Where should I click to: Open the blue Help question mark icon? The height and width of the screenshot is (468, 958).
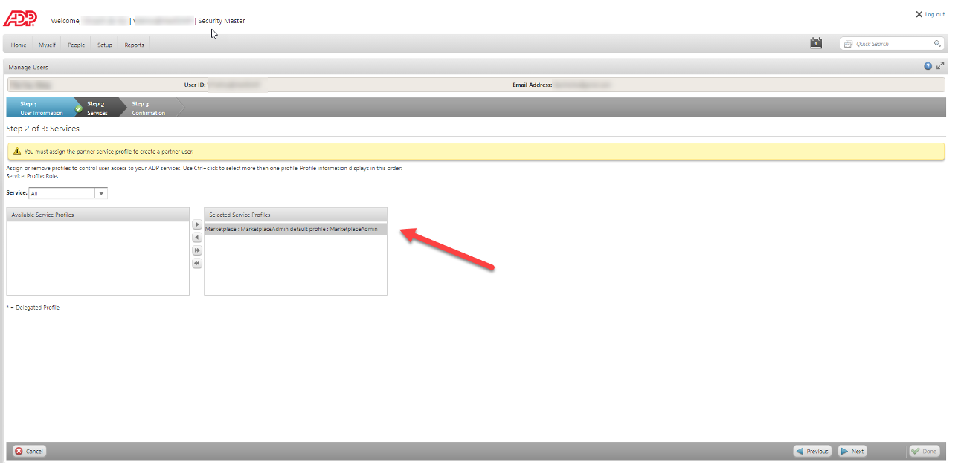(x=927, y=66)
